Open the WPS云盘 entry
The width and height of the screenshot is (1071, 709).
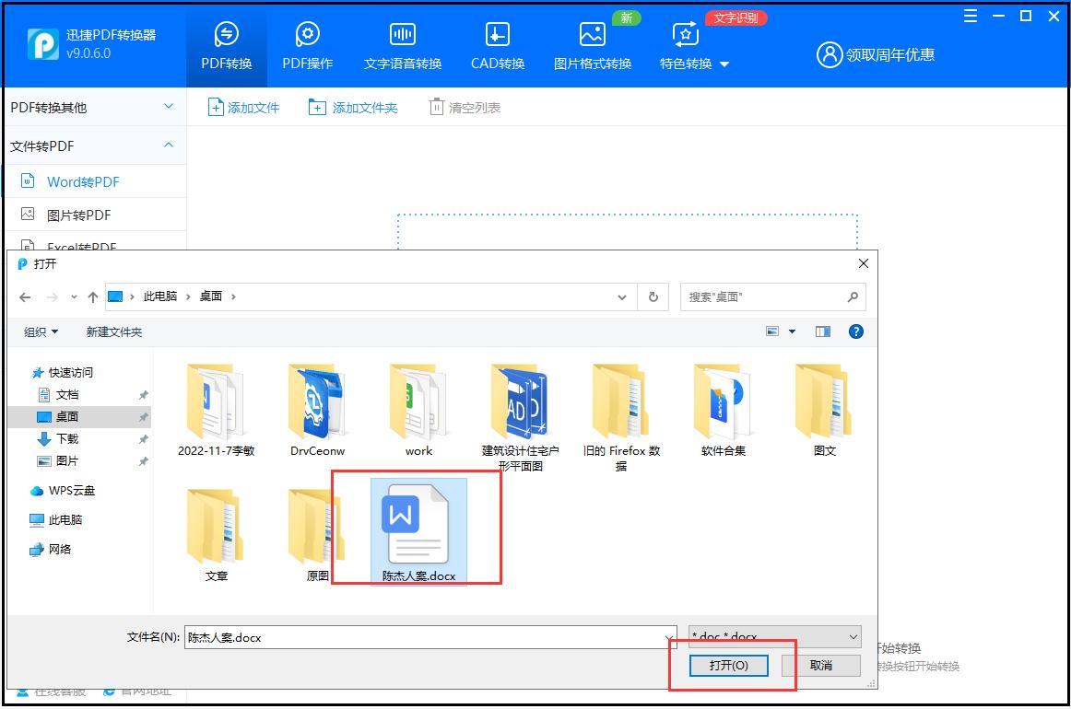coord(61,491)
